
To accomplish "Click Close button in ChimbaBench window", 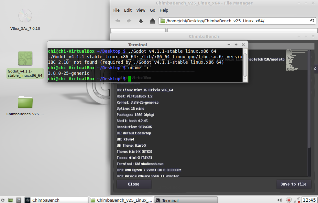I will pyautogui.click(x=134, y=184).
